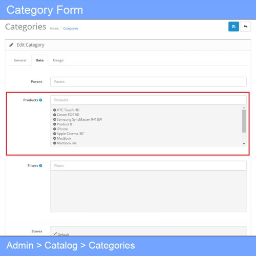Remove Product 8 via minus icon
The width and height of the screenshot is (256, 256).
[x=55, y=124]
